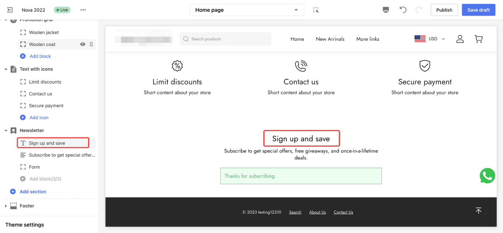Click the Publish button
Image resolution: width=503 pixels, height=233 pixels.
pos(444,10)
